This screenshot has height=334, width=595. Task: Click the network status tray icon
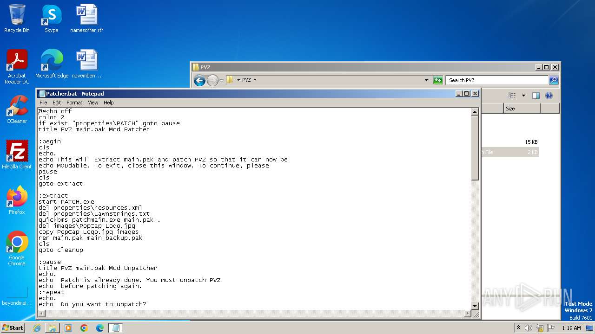tap(540, 328)
